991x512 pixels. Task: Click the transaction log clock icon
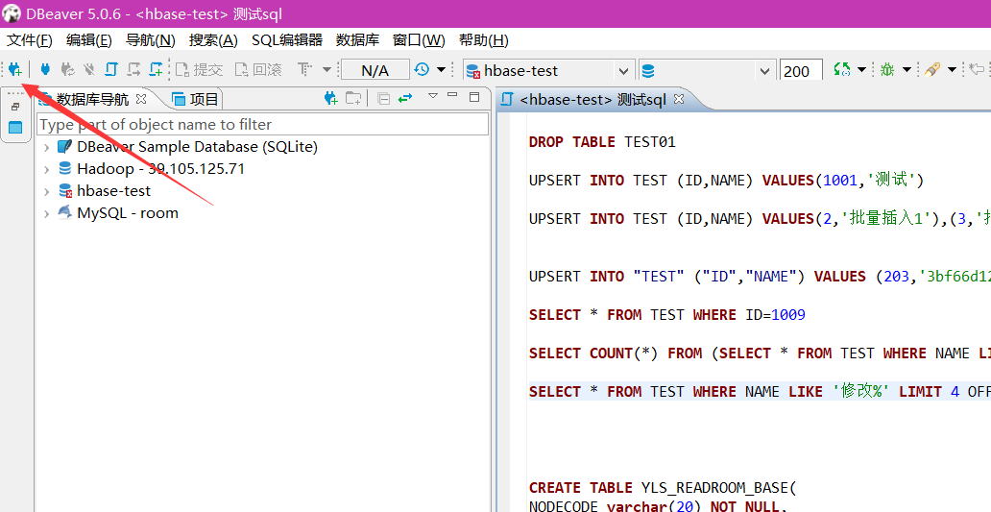[423, 70]
